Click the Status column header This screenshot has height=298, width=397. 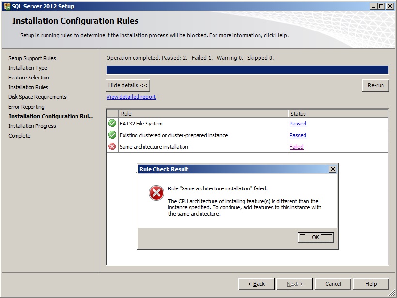338,114
